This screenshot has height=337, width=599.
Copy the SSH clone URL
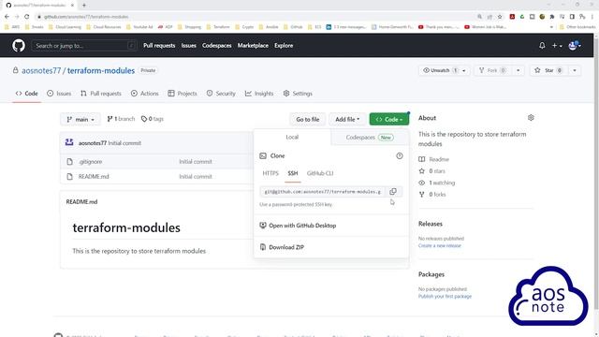393,191
